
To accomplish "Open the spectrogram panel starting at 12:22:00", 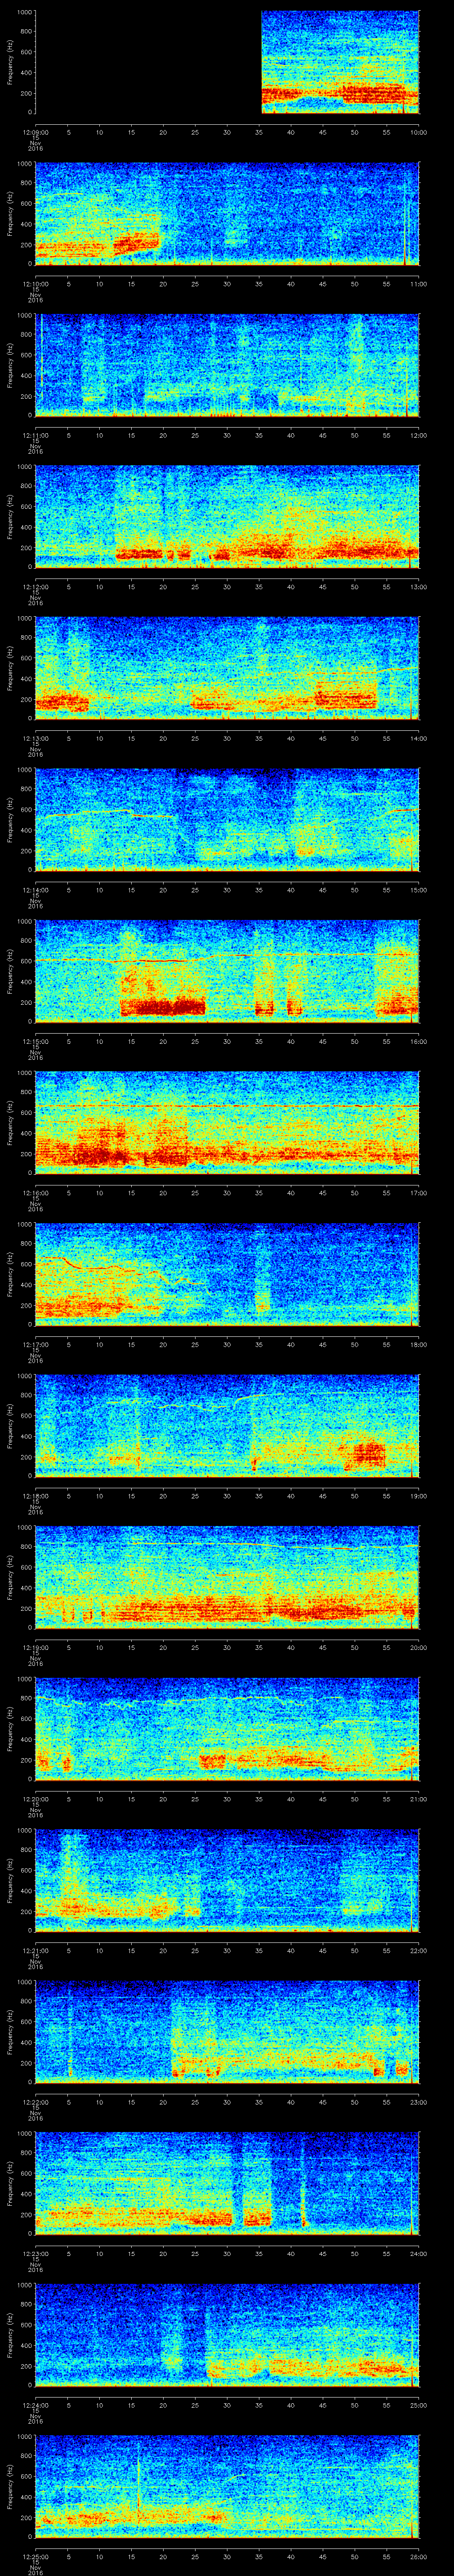I will click(x=227, y=2032).
